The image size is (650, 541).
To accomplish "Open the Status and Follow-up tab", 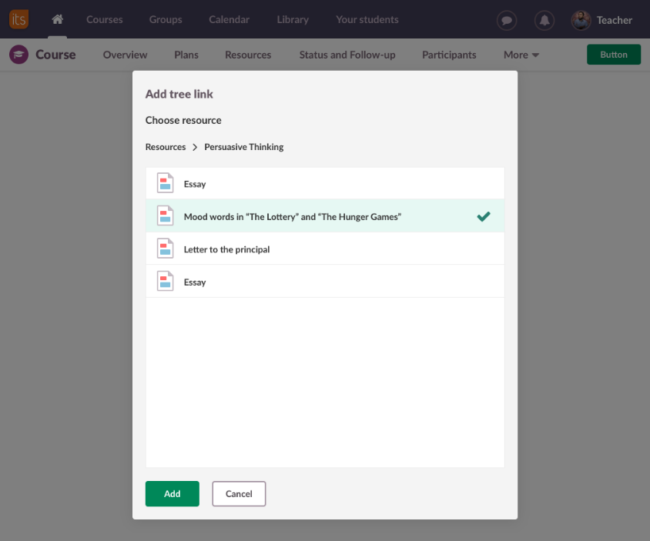I will click(347, 55).
